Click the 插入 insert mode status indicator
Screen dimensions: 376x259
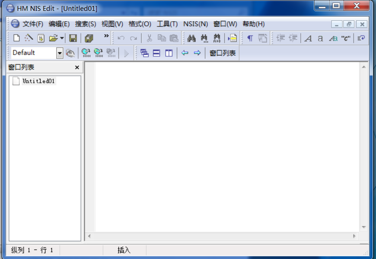pyautogui.click(x=124, y=250)
